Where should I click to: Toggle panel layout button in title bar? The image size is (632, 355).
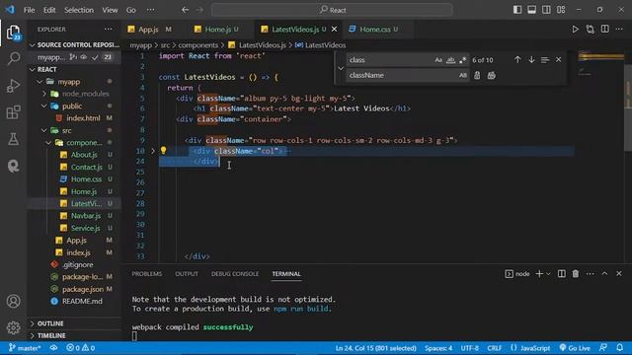(532, 10)
